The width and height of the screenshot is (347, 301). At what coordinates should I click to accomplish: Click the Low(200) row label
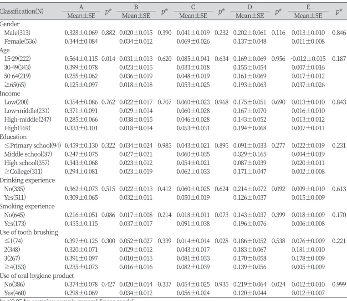(16, 102)
